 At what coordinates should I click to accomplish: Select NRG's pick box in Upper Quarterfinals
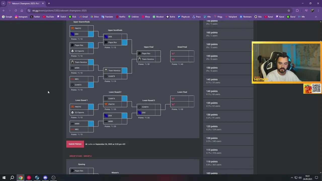[91, 79]
